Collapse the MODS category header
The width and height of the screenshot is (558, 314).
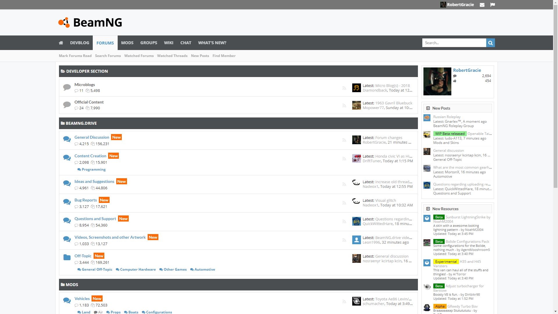click(238, 285)
